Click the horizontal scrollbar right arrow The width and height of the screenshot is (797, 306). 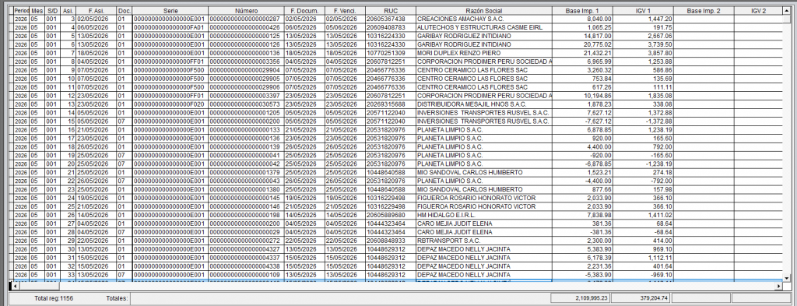coord(778,287)
